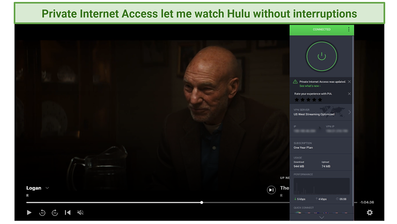Viewport: 397px width, 224px height.
Task: Rewind 10 seconds in the player
Action: tap(42, 213)
